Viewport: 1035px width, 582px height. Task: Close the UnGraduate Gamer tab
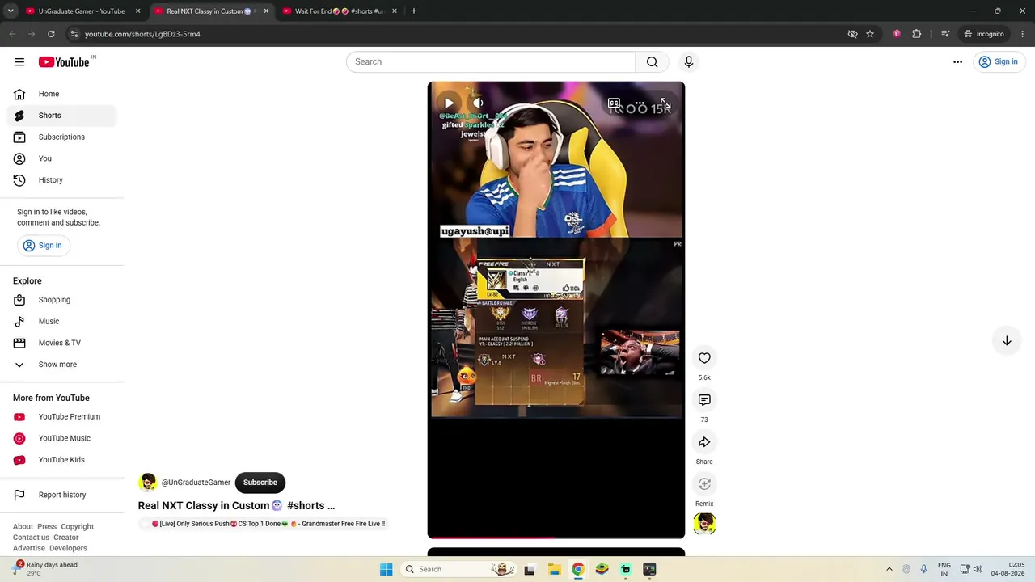point(137,11)
